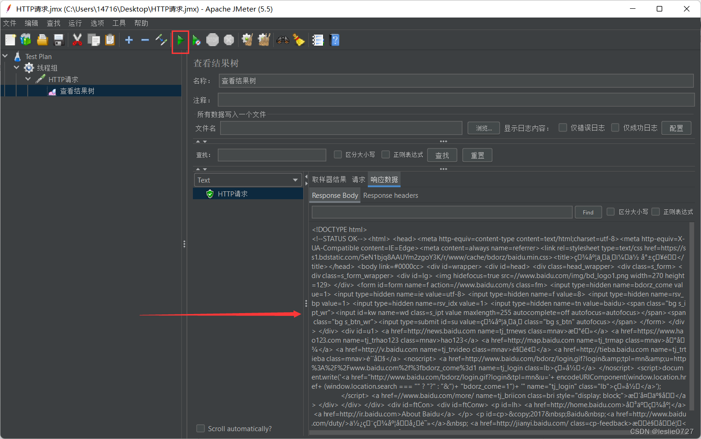Screen dimensions: 701x439
Task: Open search with binoculars icon
Action: 283,40
